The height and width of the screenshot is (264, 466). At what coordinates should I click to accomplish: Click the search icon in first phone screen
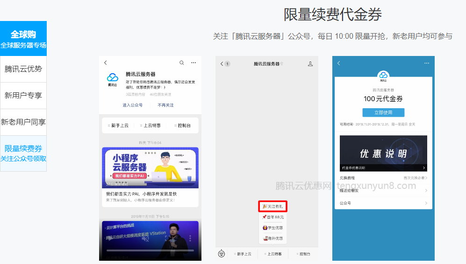pos(181,63)
